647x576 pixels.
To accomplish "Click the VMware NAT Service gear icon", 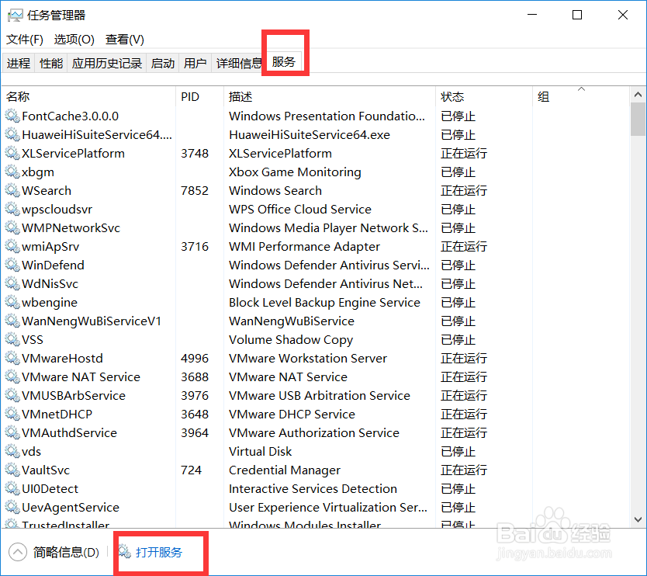I will 13,376.
